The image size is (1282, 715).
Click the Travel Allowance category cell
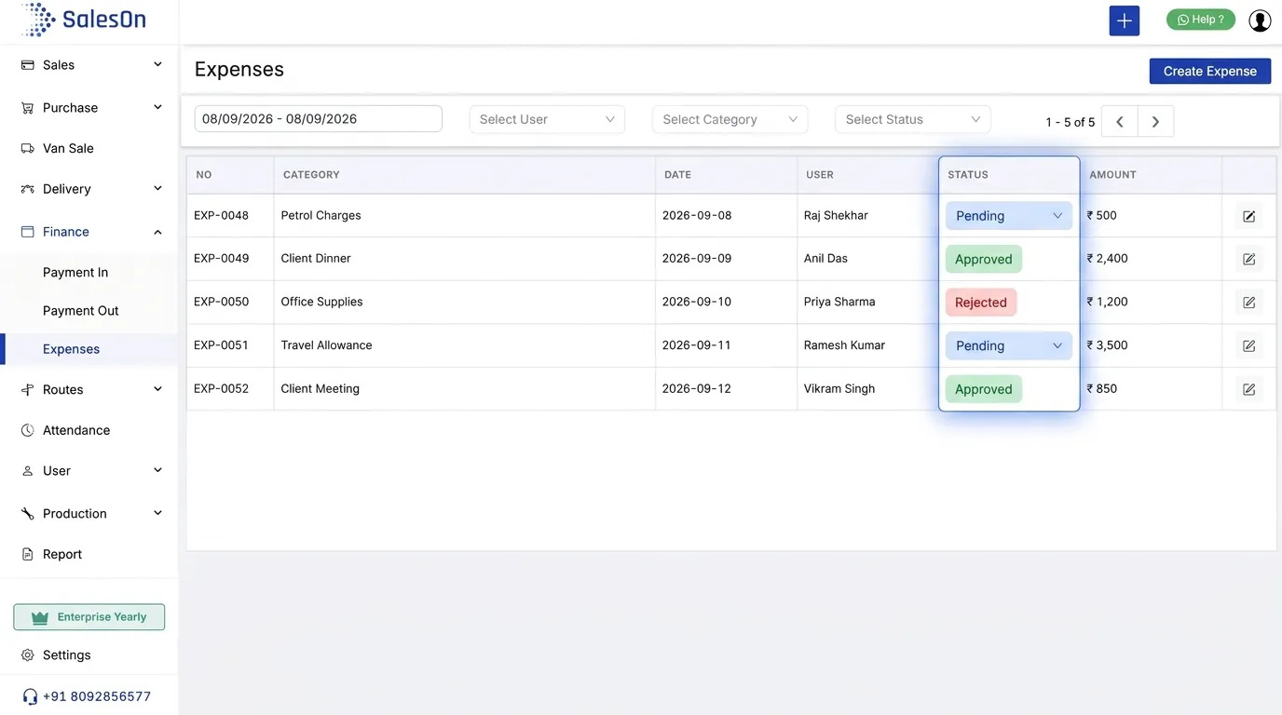pyautogui.click(x=464, y=345)
